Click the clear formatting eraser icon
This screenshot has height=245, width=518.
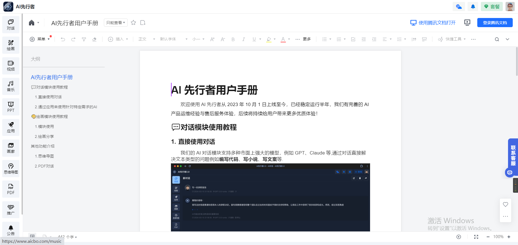[x=94, y=39]
